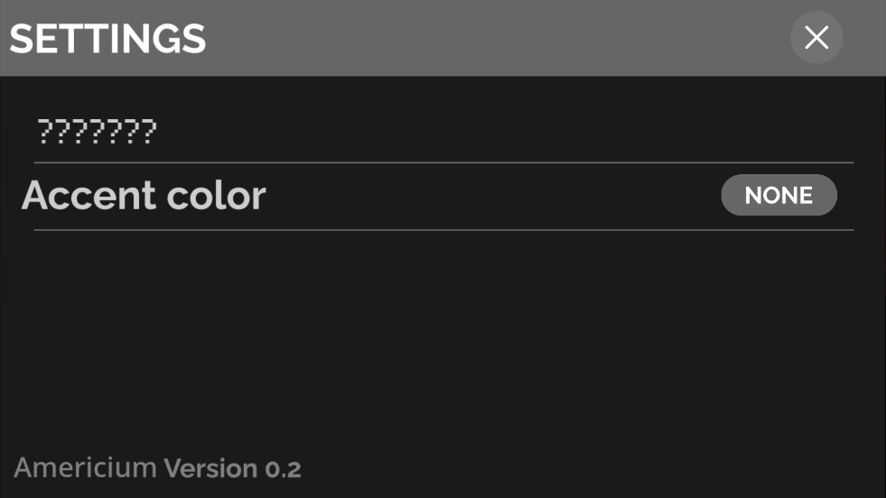886x498 pixels.
Task: Dismiss settings using the round X icon
Action: (816, 38)
